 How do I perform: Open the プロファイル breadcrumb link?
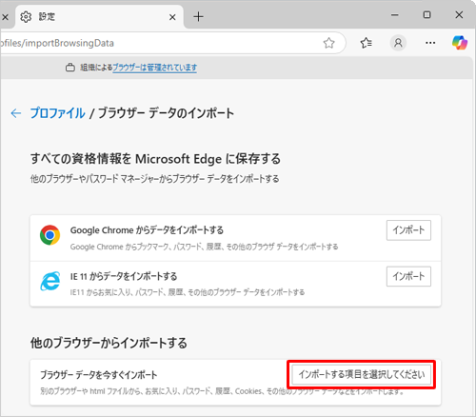(x=58, y=113)
